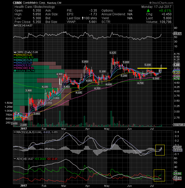Click the cyan EMA(20) 5.25 legend entry

click(x=23, y=60)
